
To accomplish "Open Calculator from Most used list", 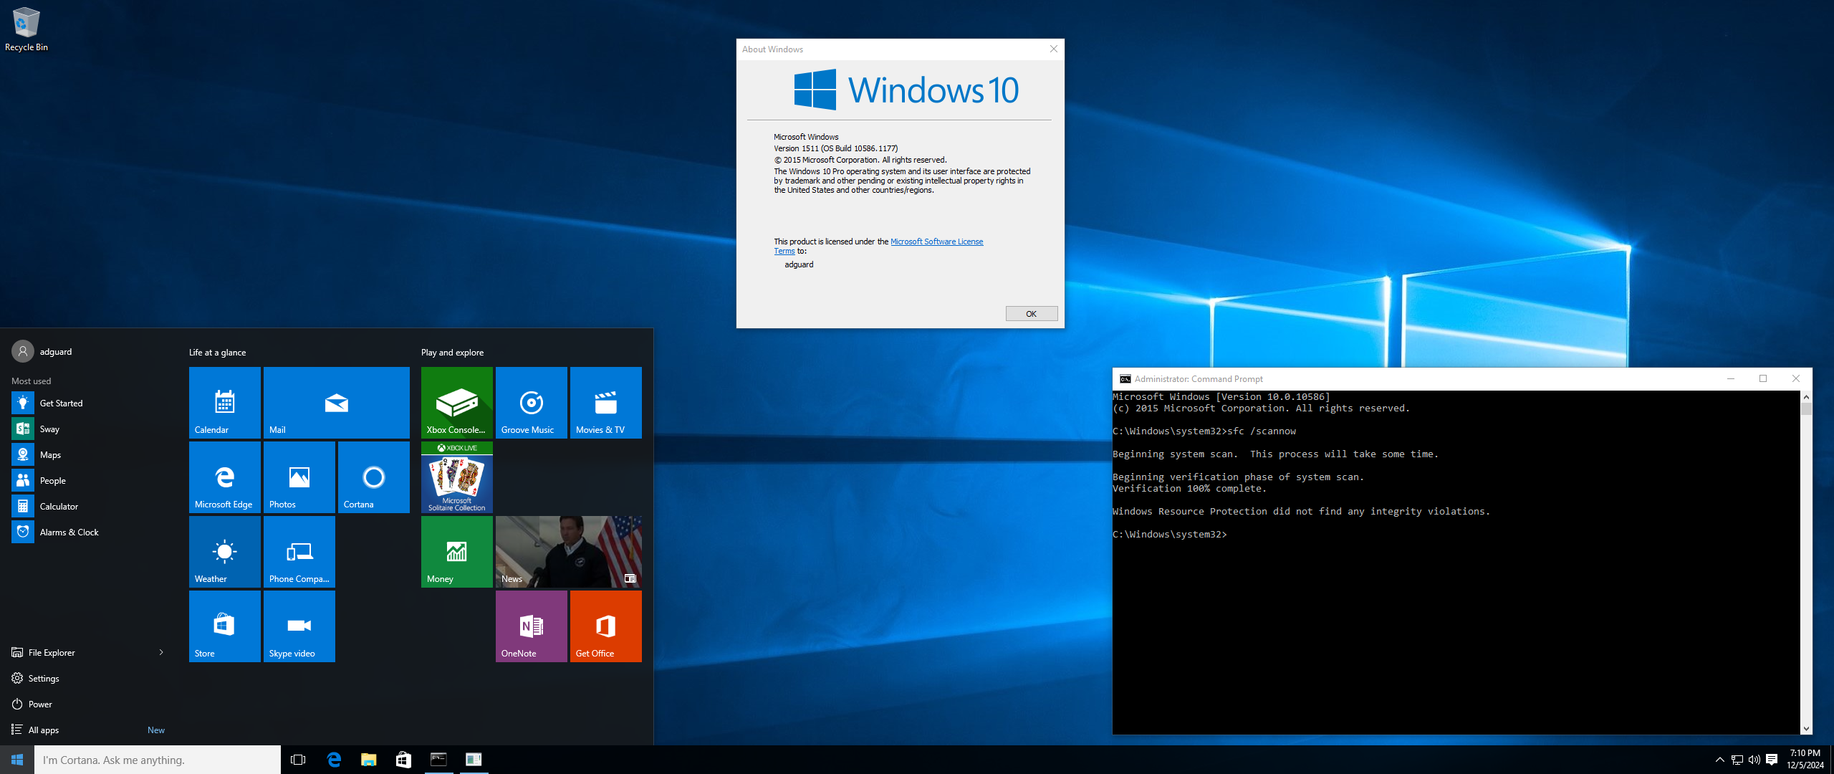I will click(x=89, y=507).
